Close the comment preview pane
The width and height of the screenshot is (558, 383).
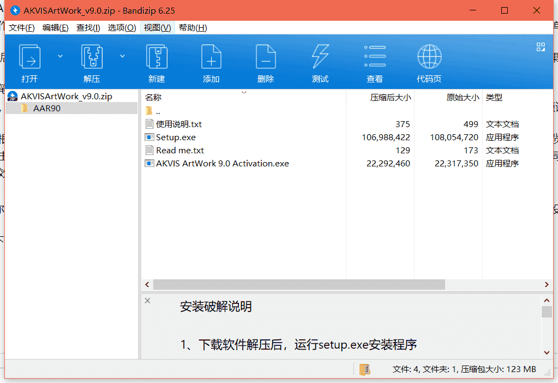[148, 301]
